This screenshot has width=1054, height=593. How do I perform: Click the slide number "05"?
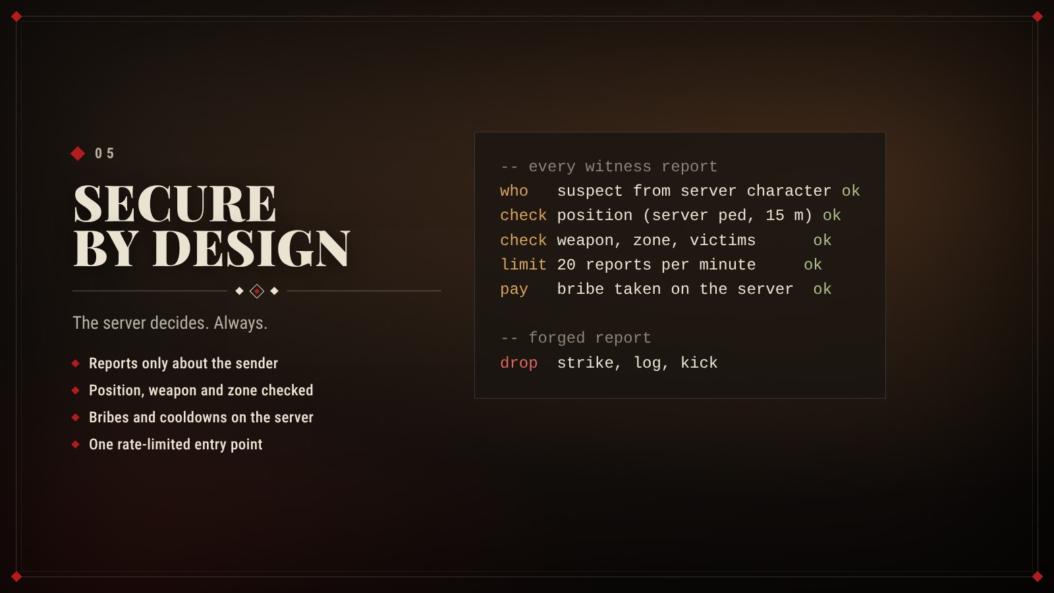tap(104, 154)
